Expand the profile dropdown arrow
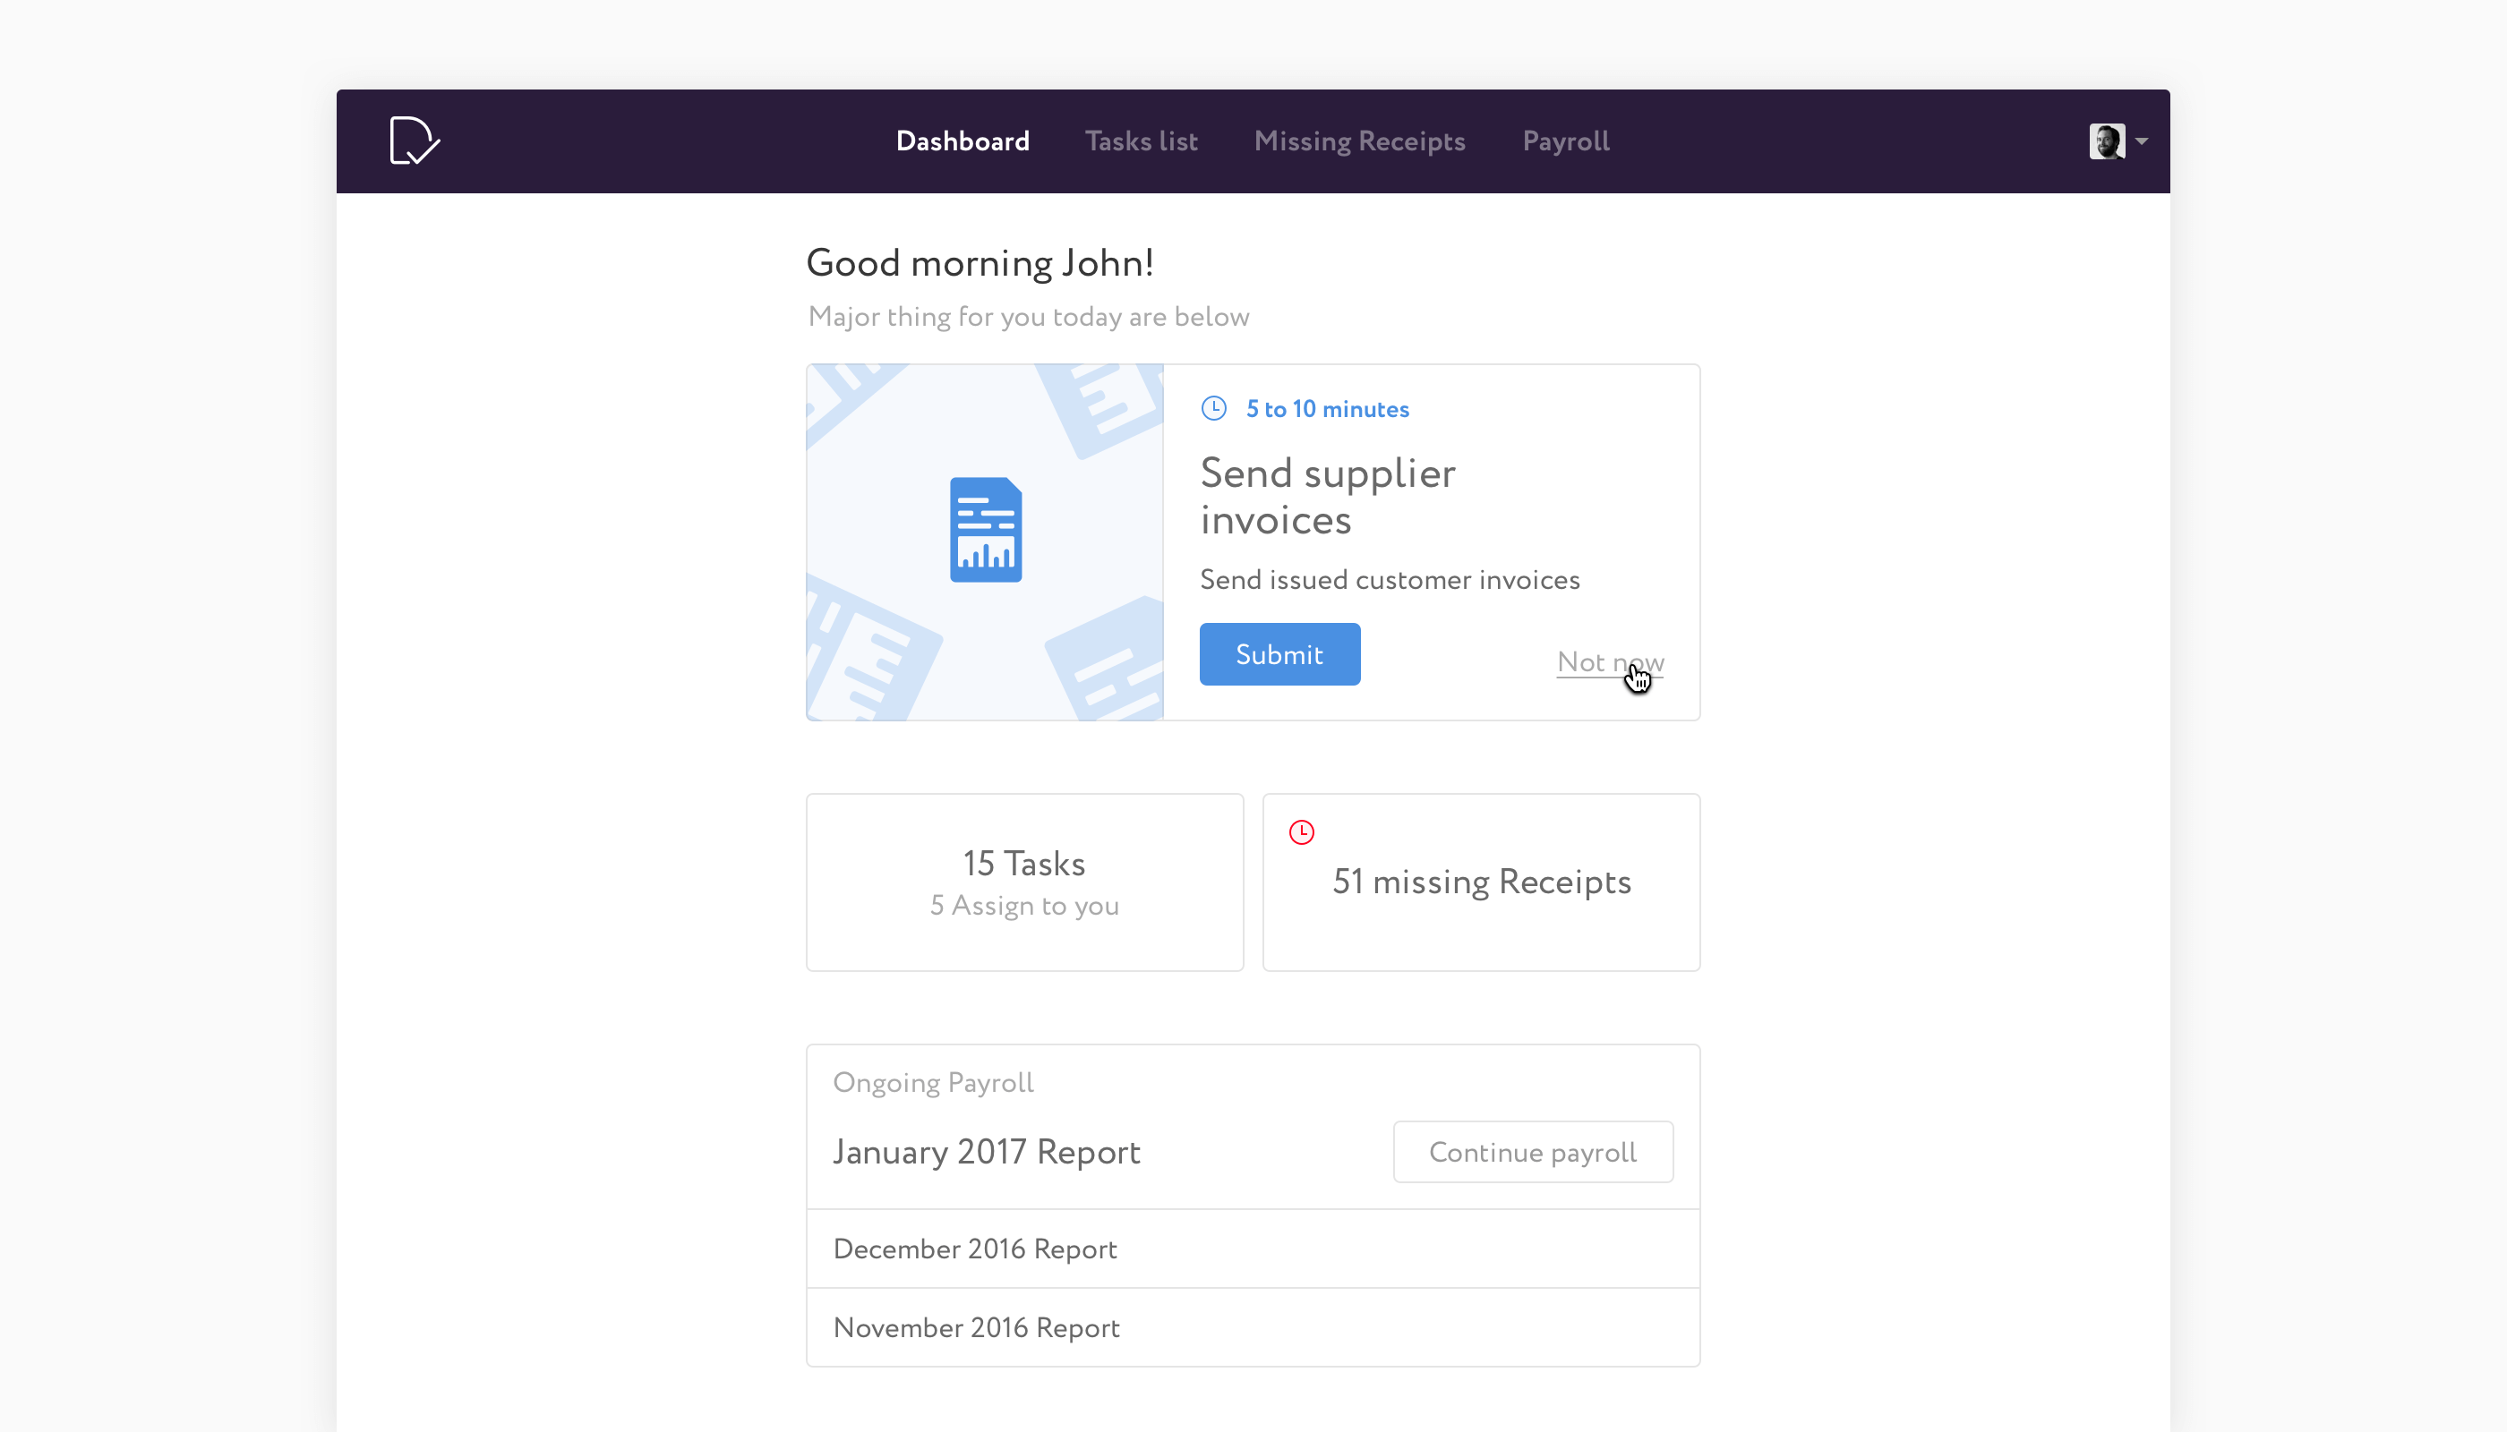2507x1432 pixels. (x=2141, y=141)
